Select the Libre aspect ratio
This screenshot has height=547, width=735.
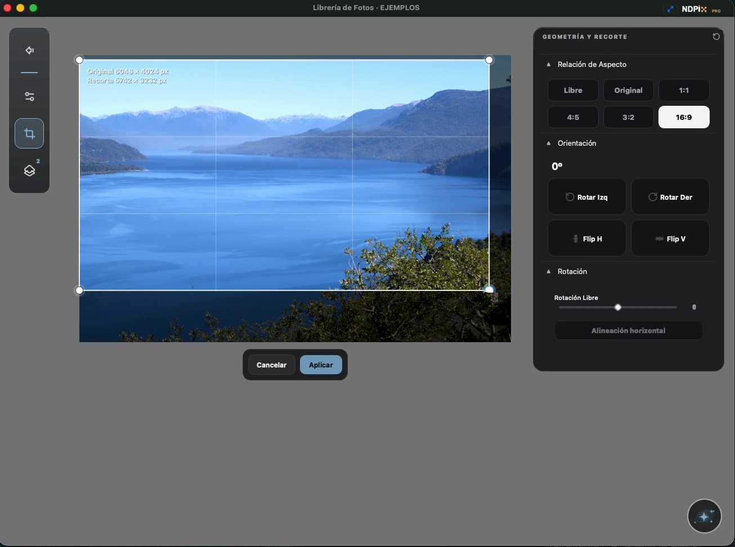573,90
